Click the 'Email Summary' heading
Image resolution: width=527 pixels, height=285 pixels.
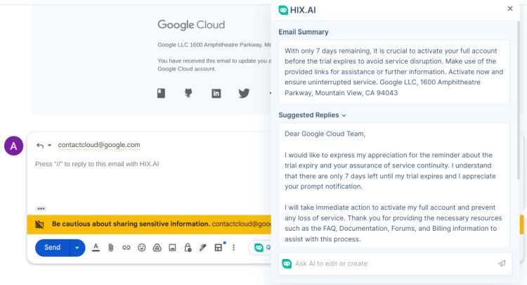pyautogui.click(x=304, y=32)
